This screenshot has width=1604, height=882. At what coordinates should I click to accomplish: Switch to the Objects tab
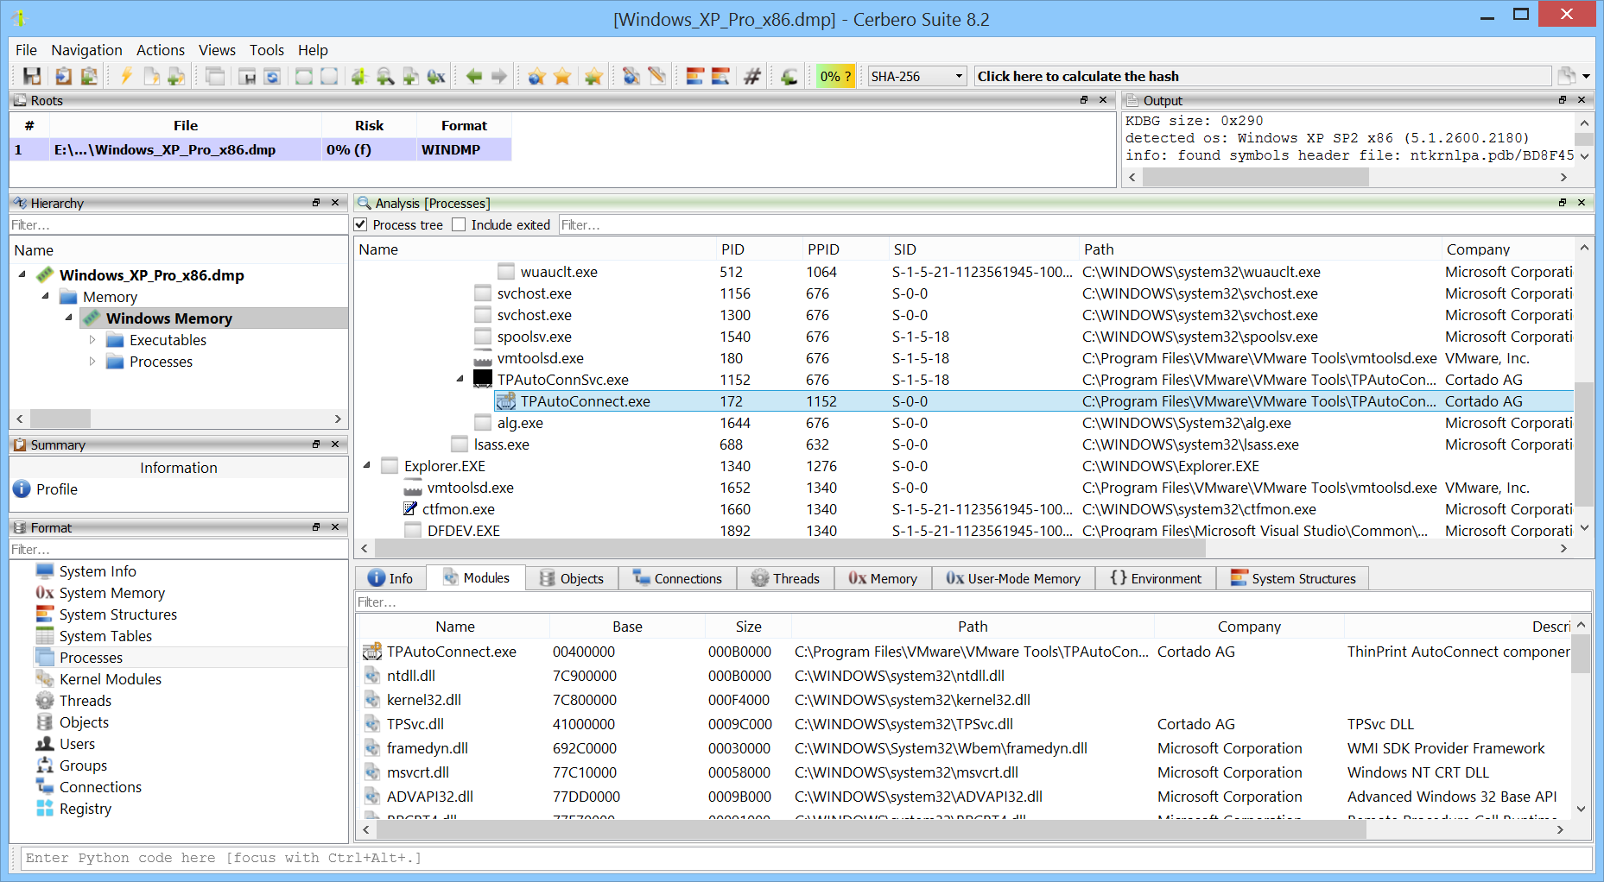[x=572, y=578]
